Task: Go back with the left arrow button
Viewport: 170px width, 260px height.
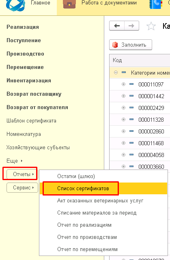Action: (117, 26)
